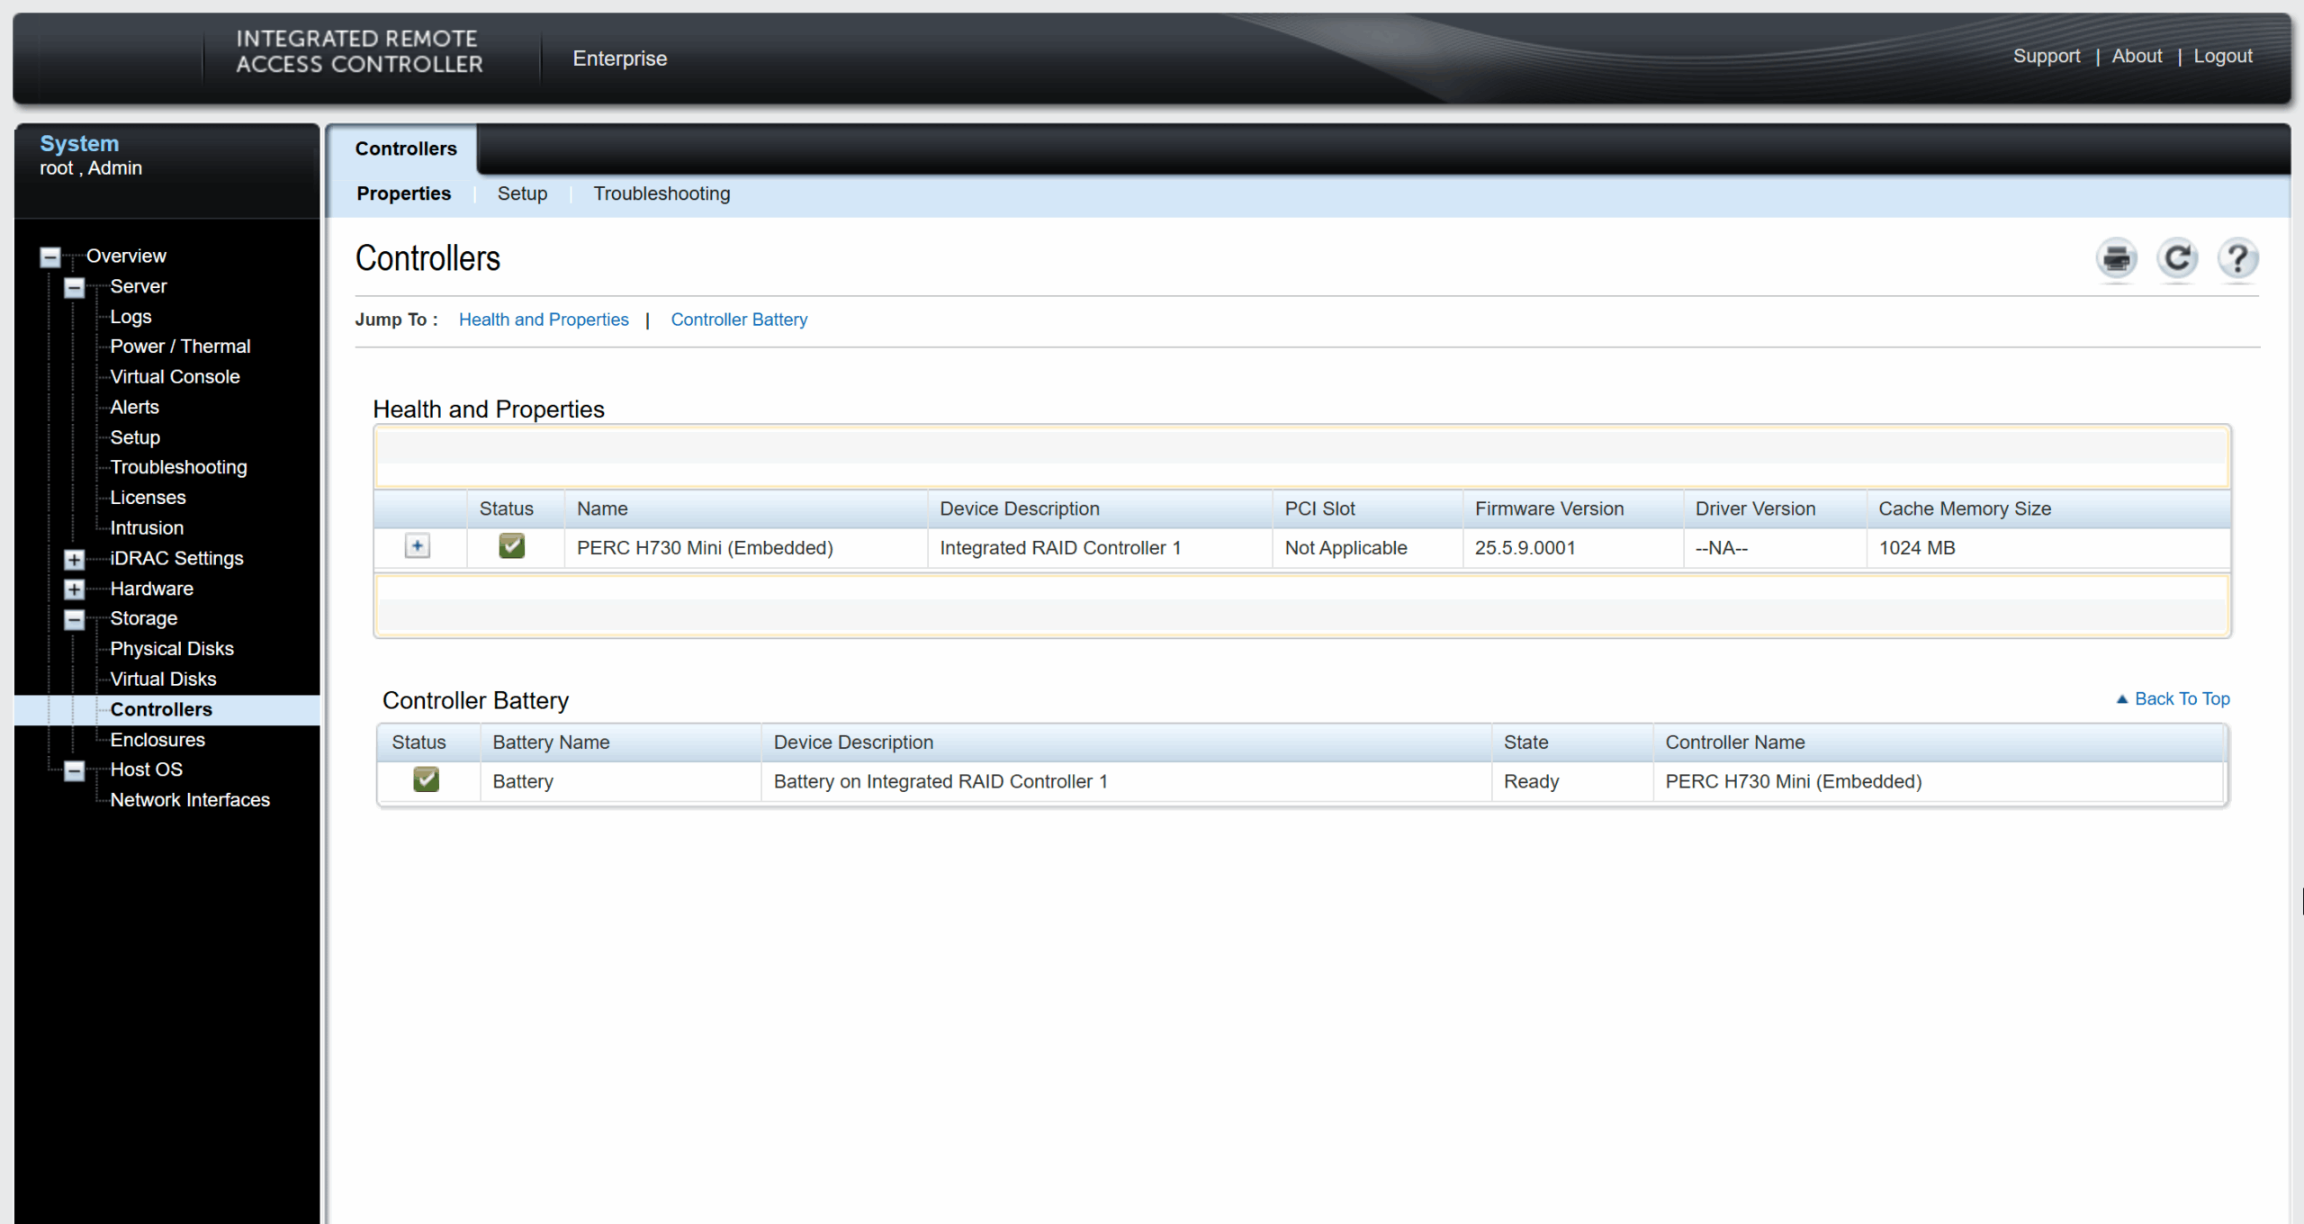Jump to Controller Battery section

(739, 319)
